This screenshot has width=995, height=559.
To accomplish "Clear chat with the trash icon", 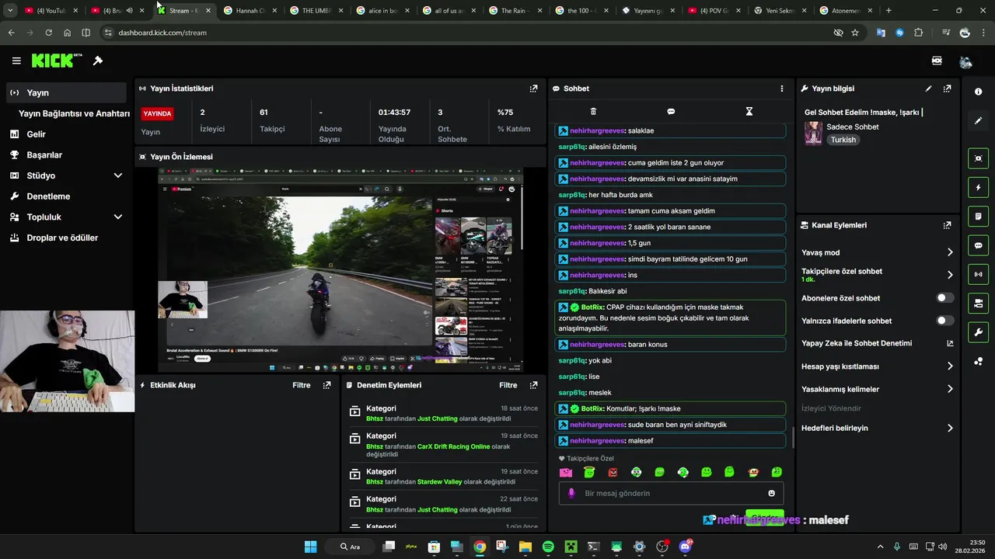I will point(593,112).
